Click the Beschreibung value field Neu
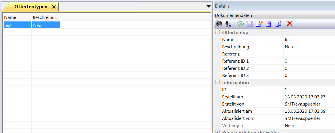The height and width of the screenshot is (133, 335). point(309,47)
